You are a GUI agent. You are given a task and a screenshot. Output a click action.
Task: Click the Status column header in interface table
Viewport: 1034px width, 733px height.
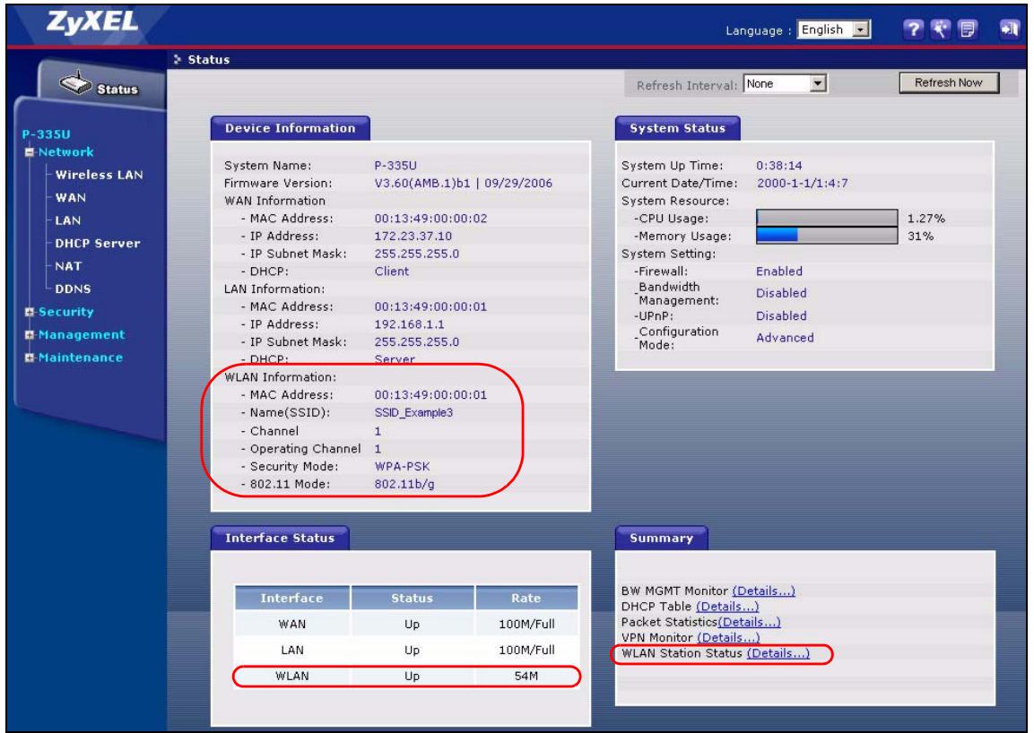pyautogui.click(x=413, y=598)
